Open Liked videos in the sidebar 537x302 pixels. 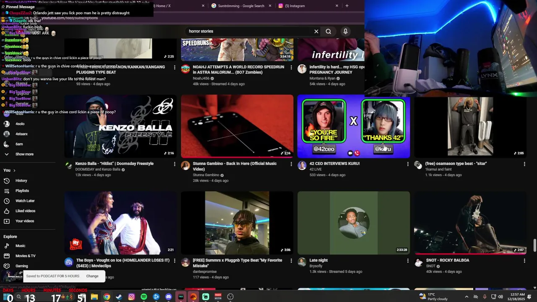click(25, 211)
